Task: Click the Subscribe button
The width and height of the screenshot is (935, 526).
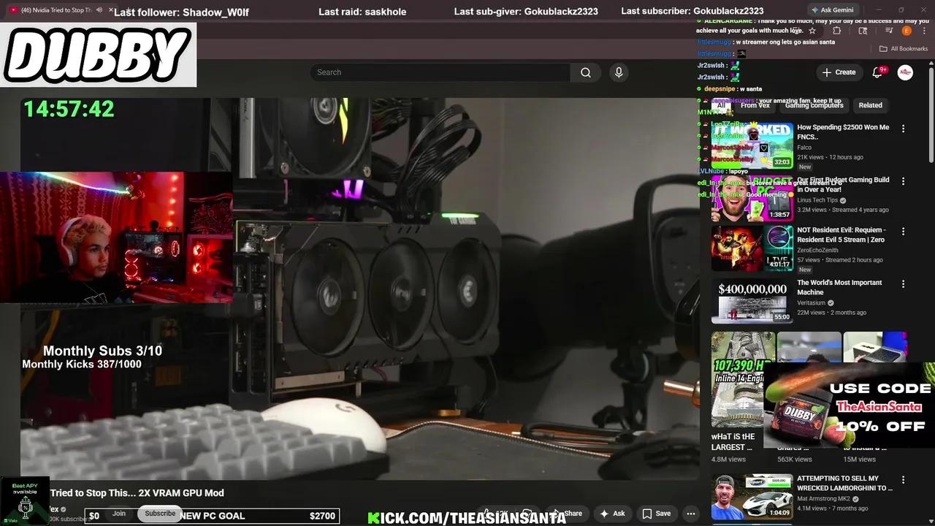Action: pyautogui.click(x=160, y=514)
